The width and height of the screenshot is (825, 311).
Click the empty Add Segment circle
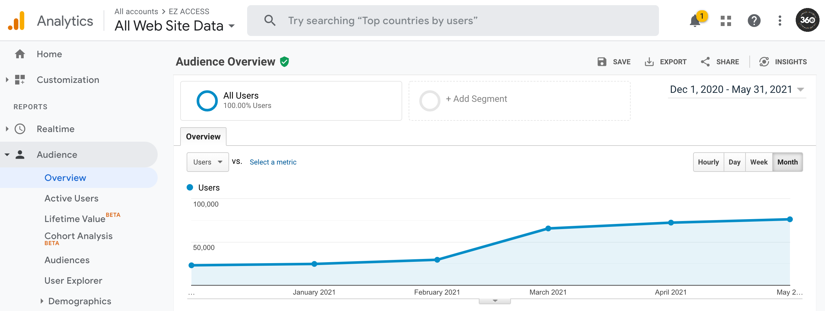coord(430,101)
